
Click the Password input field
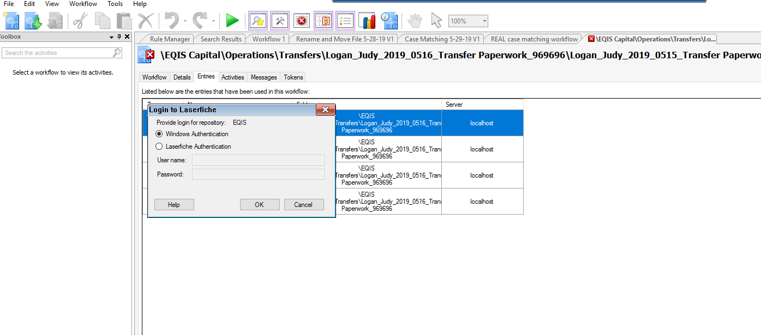258,174
